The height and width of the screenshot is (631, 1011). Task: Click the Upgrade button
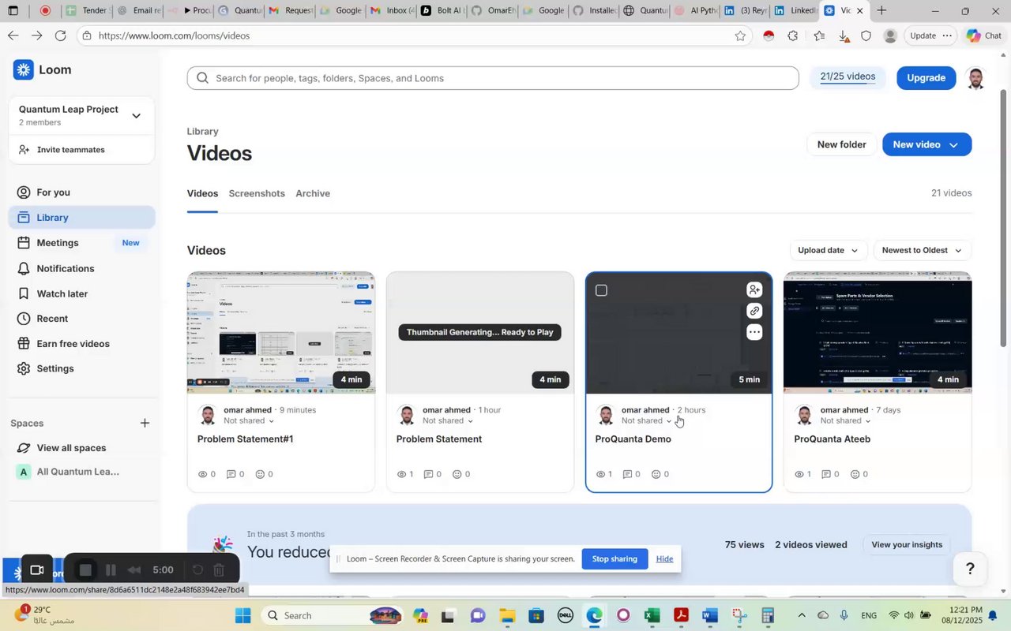coord(926,78)
